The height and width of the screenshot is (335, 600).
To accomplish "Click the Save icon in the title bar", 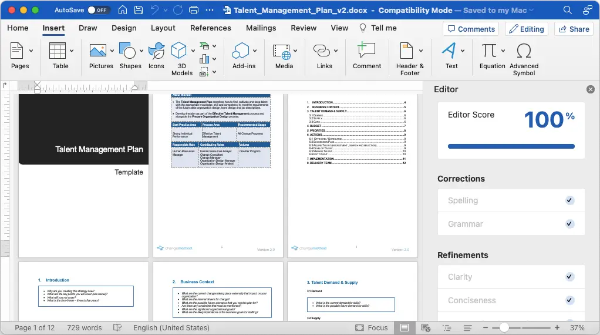I will click(139, 10).
